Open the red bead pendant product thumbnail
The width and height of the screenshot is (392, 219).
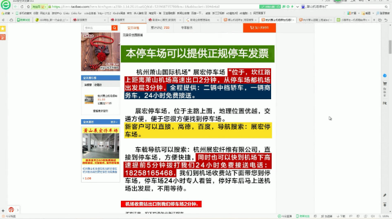(100, 52)
